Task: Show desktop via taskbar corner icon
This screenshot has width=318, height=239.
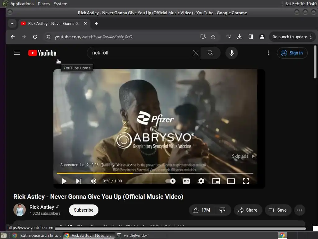Action: [4, 235]
